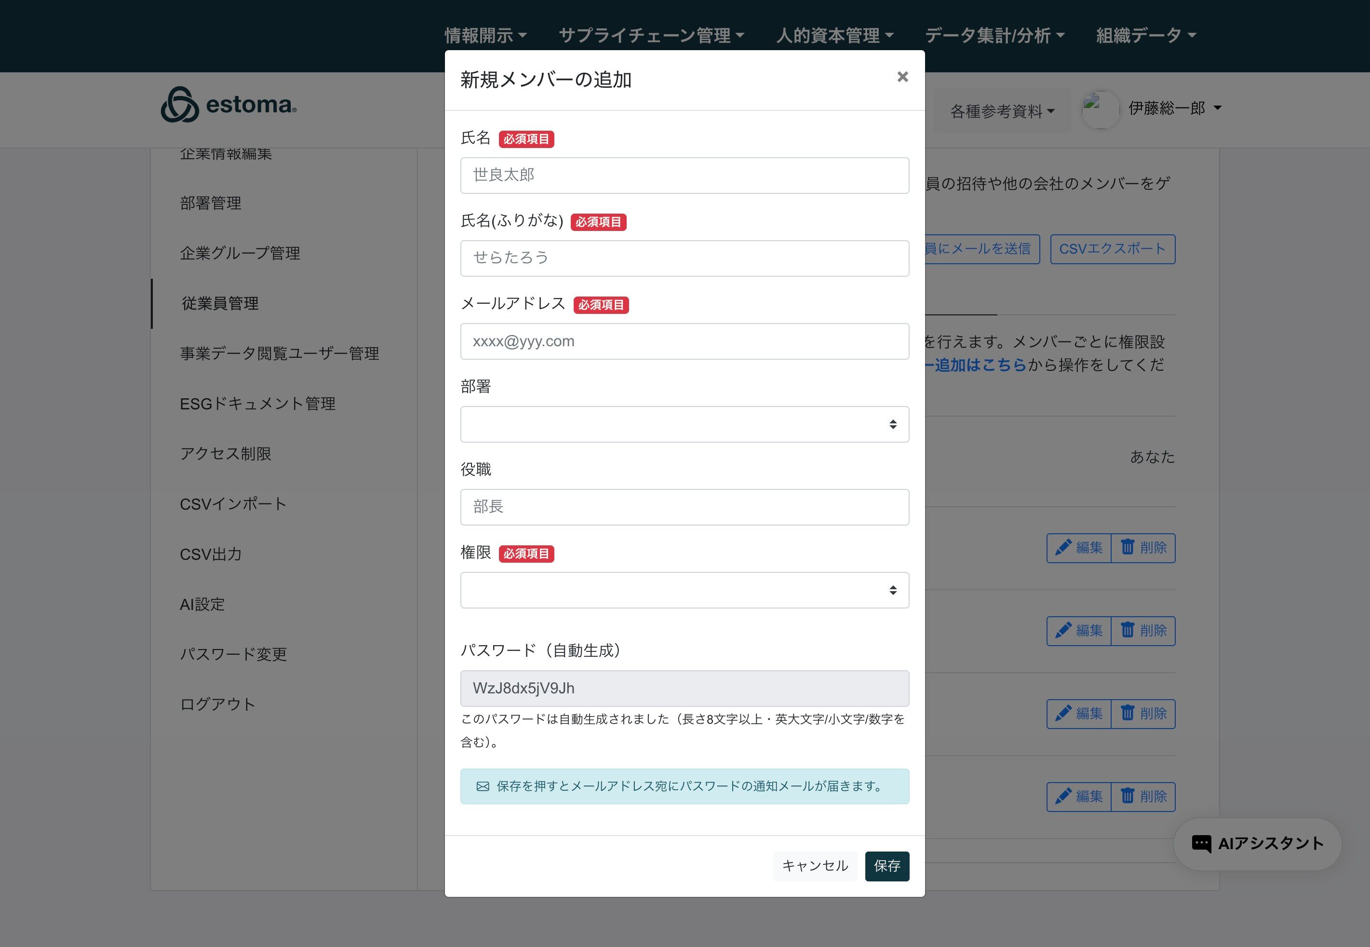Click the second row's pencil edit icon

1063,630
